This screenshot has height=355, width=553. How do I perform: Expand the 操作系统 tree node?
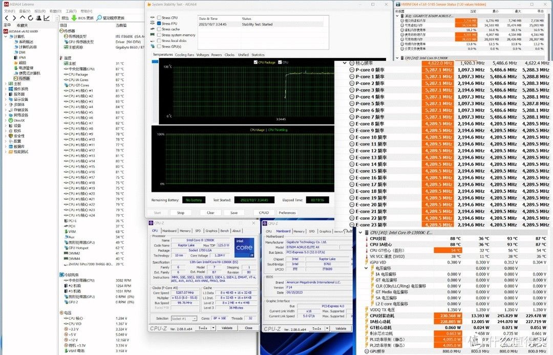click(6, 89)
